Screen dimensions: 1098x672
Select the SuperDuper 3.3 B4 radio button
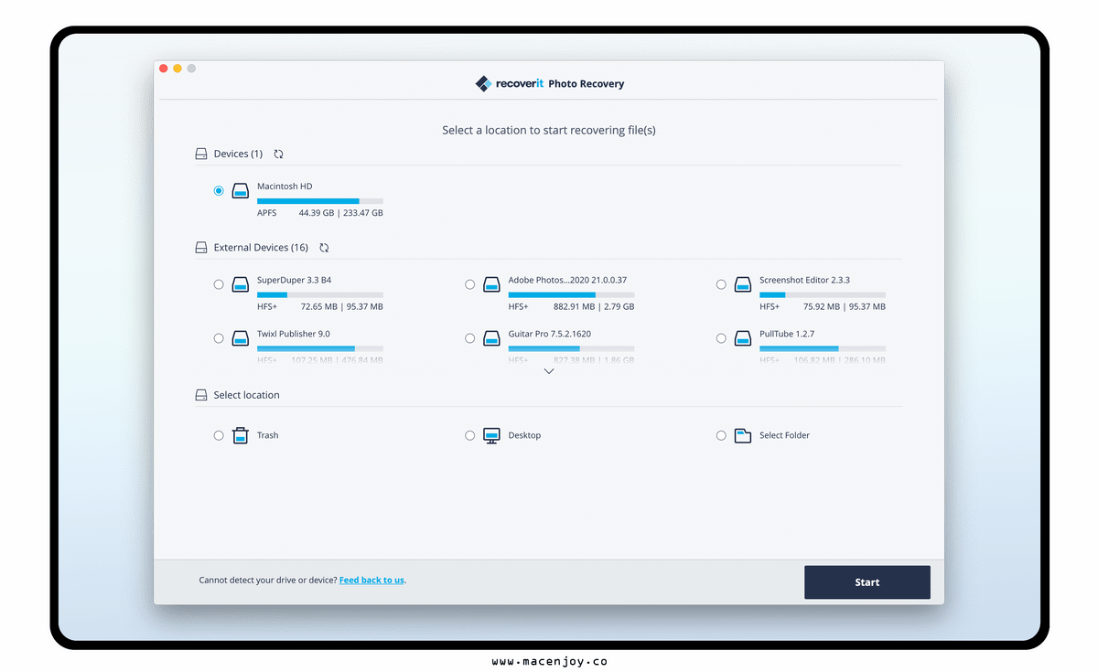(x=219, y=284)
